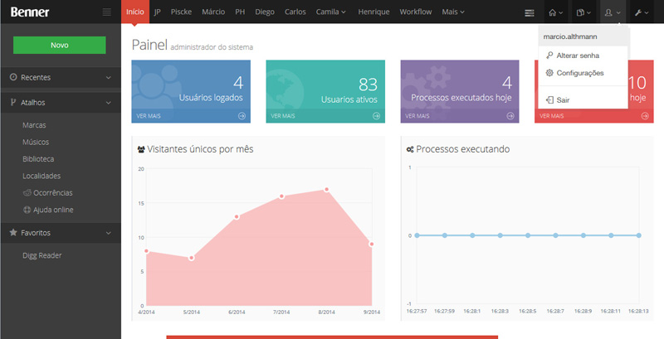Click arrow icon on Usuários logados card
The image size is (664, 339).
pyautogui.click(x=242, y=116)
